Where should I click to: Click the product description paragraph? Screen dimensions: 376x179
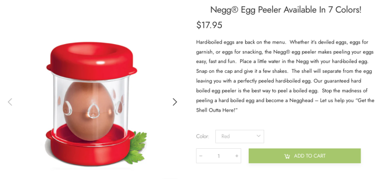pos(285,76)
